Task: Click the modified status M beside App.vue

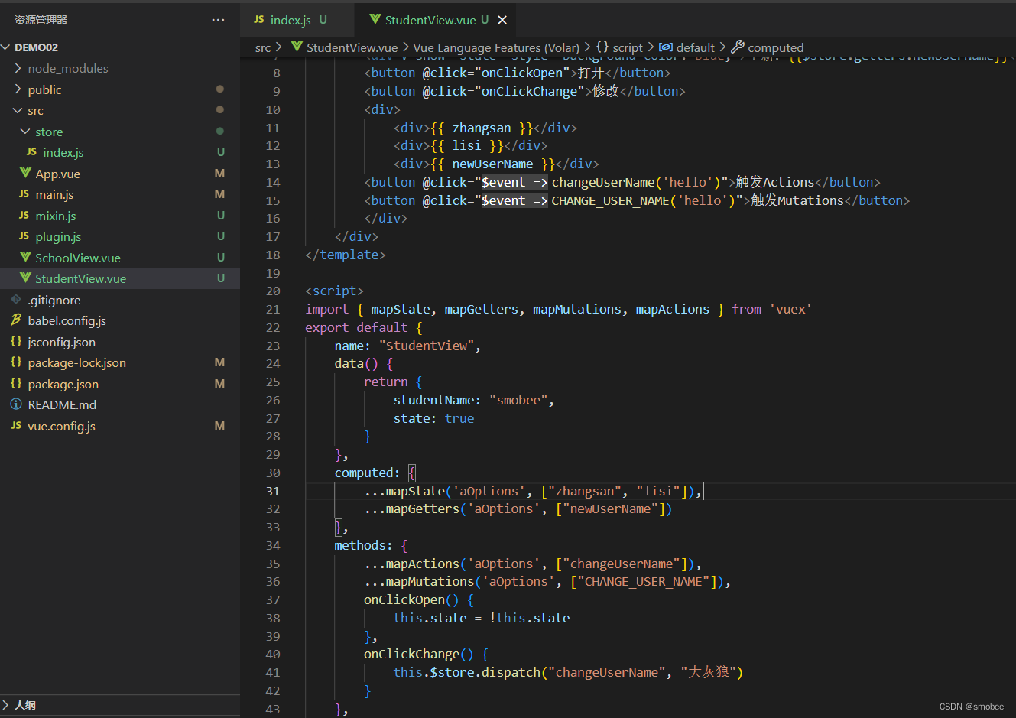Action: 220,174
